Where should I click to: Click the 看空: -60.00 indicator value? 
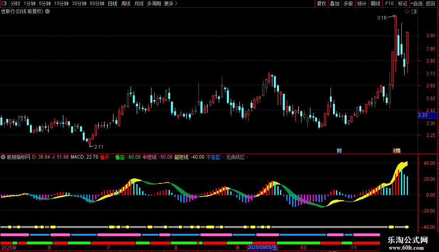tap(128, 157)
